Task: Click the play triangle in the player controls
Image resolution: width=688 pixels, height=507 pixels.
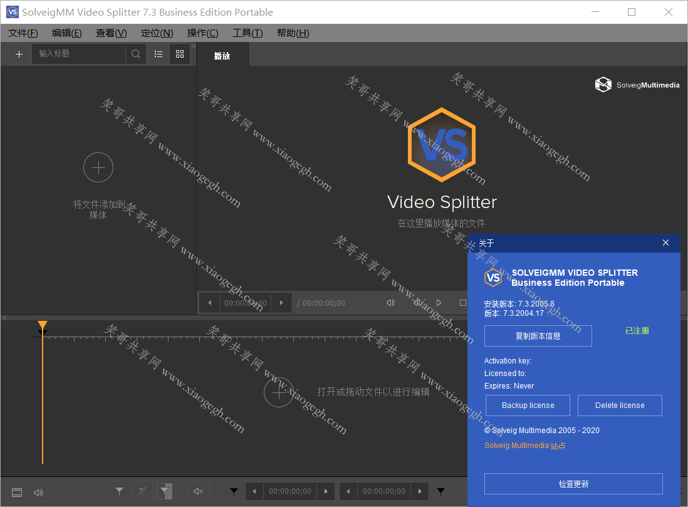Action: tap(439, 303)
